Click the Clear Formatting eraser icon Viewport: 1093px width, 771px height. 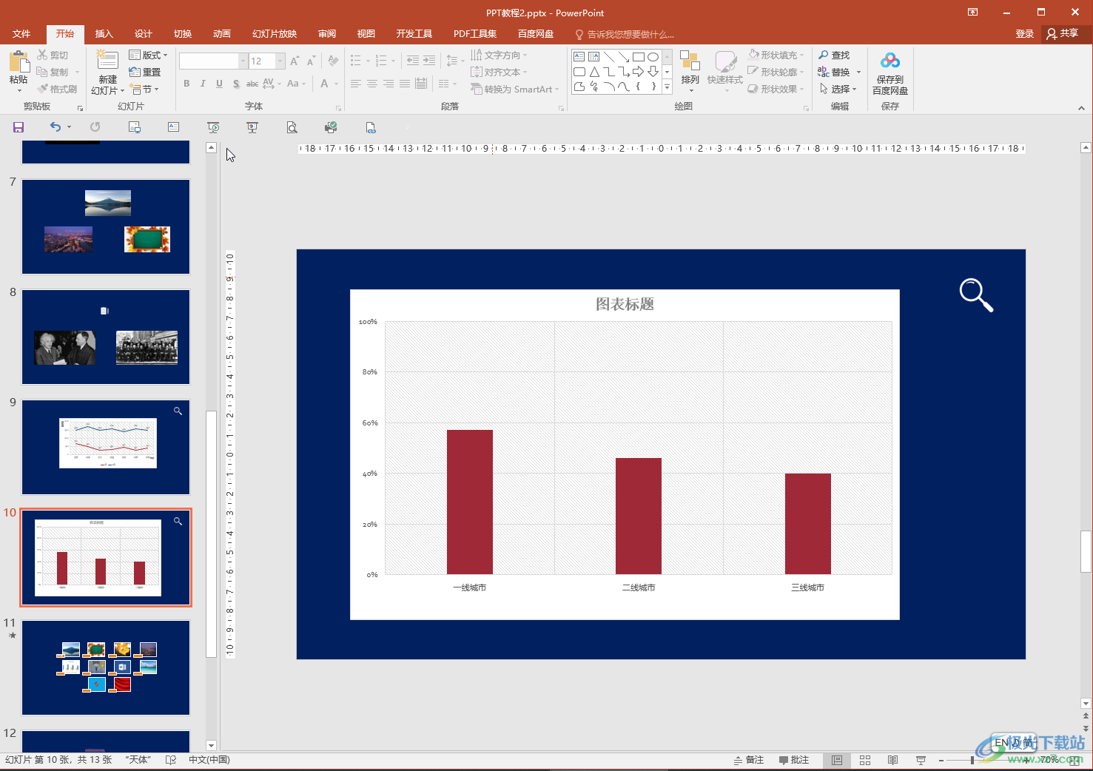[x=333, y=61]
